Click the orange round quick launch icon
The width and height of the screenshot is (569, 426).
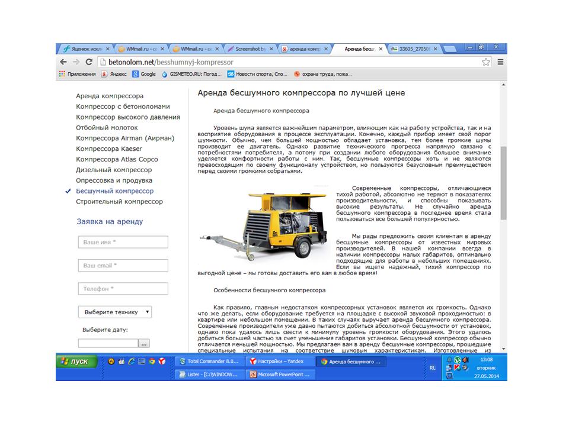[x=111, y=361]
